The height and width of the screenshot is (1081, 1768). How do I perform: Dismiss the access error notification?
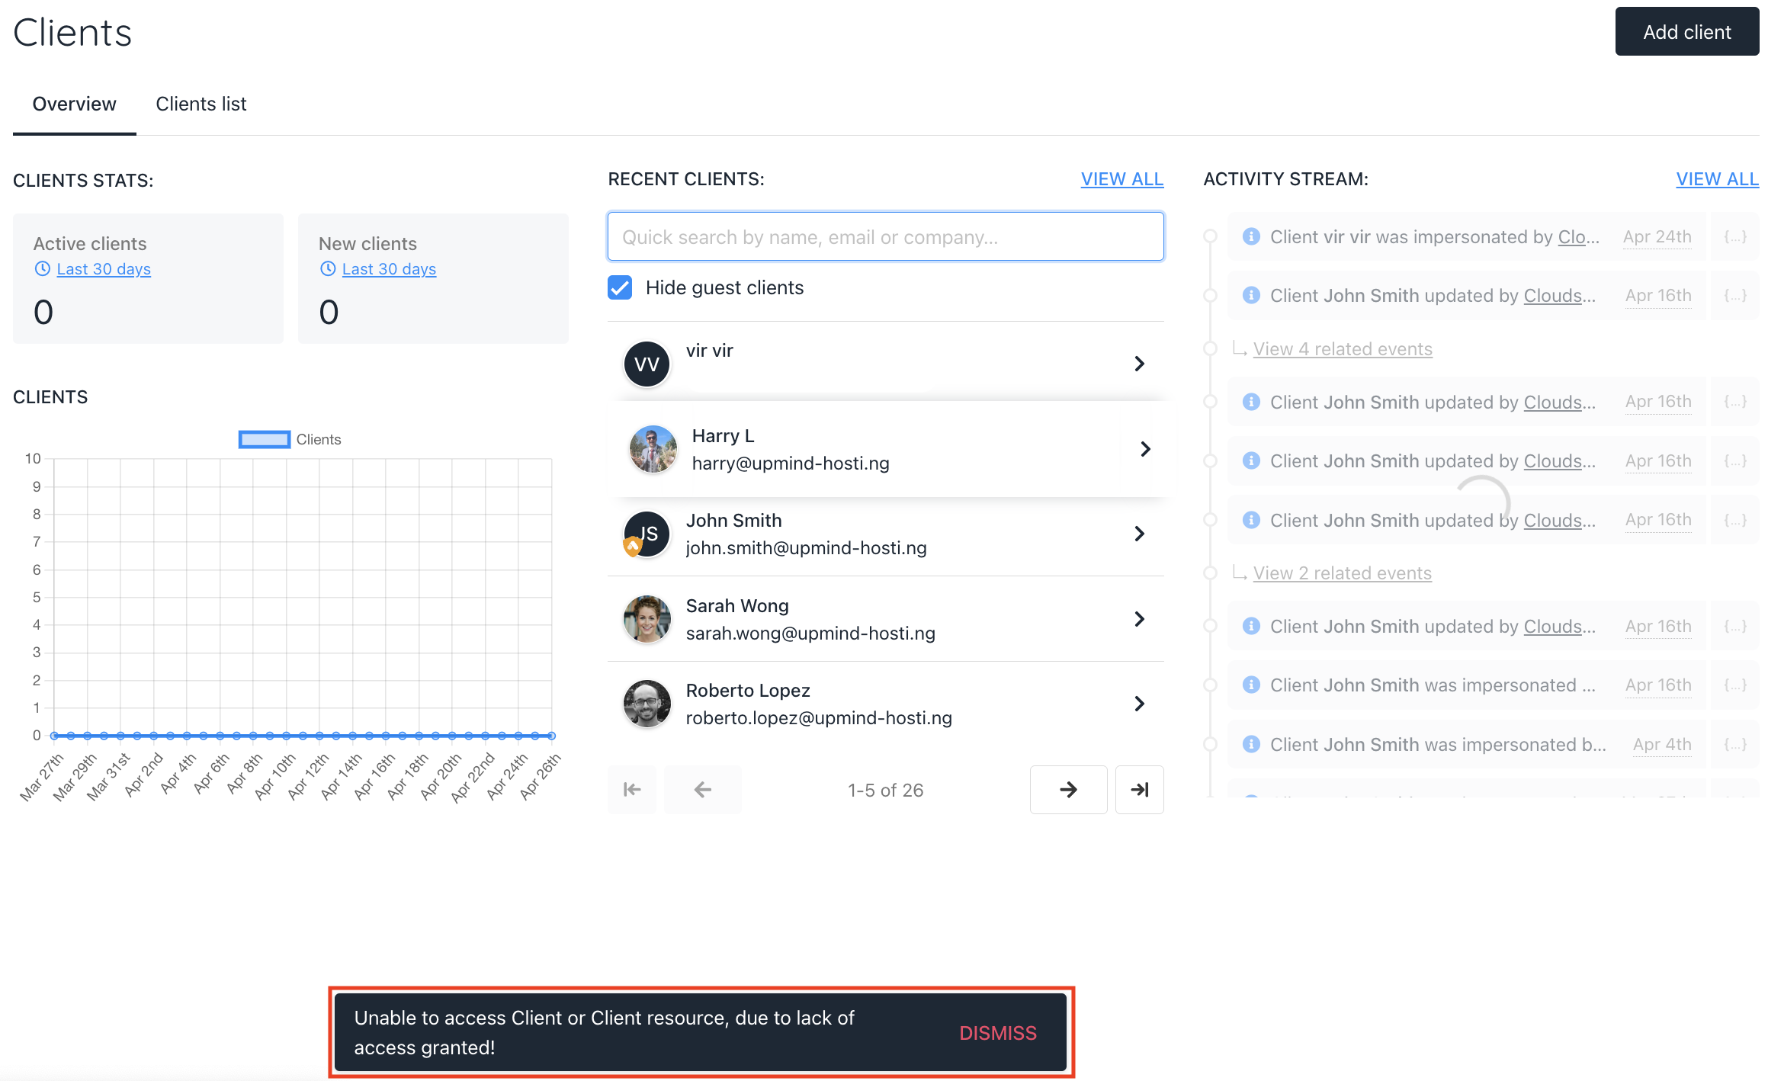point(997,1033)
